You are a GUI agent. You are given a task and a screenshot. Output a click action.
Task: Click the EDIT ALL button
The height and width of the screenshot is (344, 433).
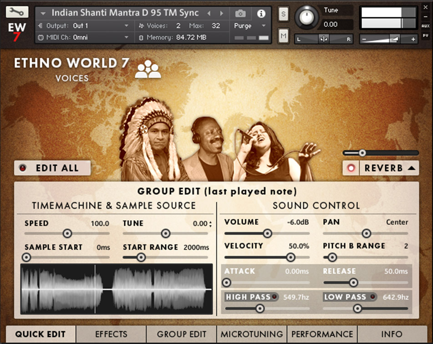(x=52, y=168)
